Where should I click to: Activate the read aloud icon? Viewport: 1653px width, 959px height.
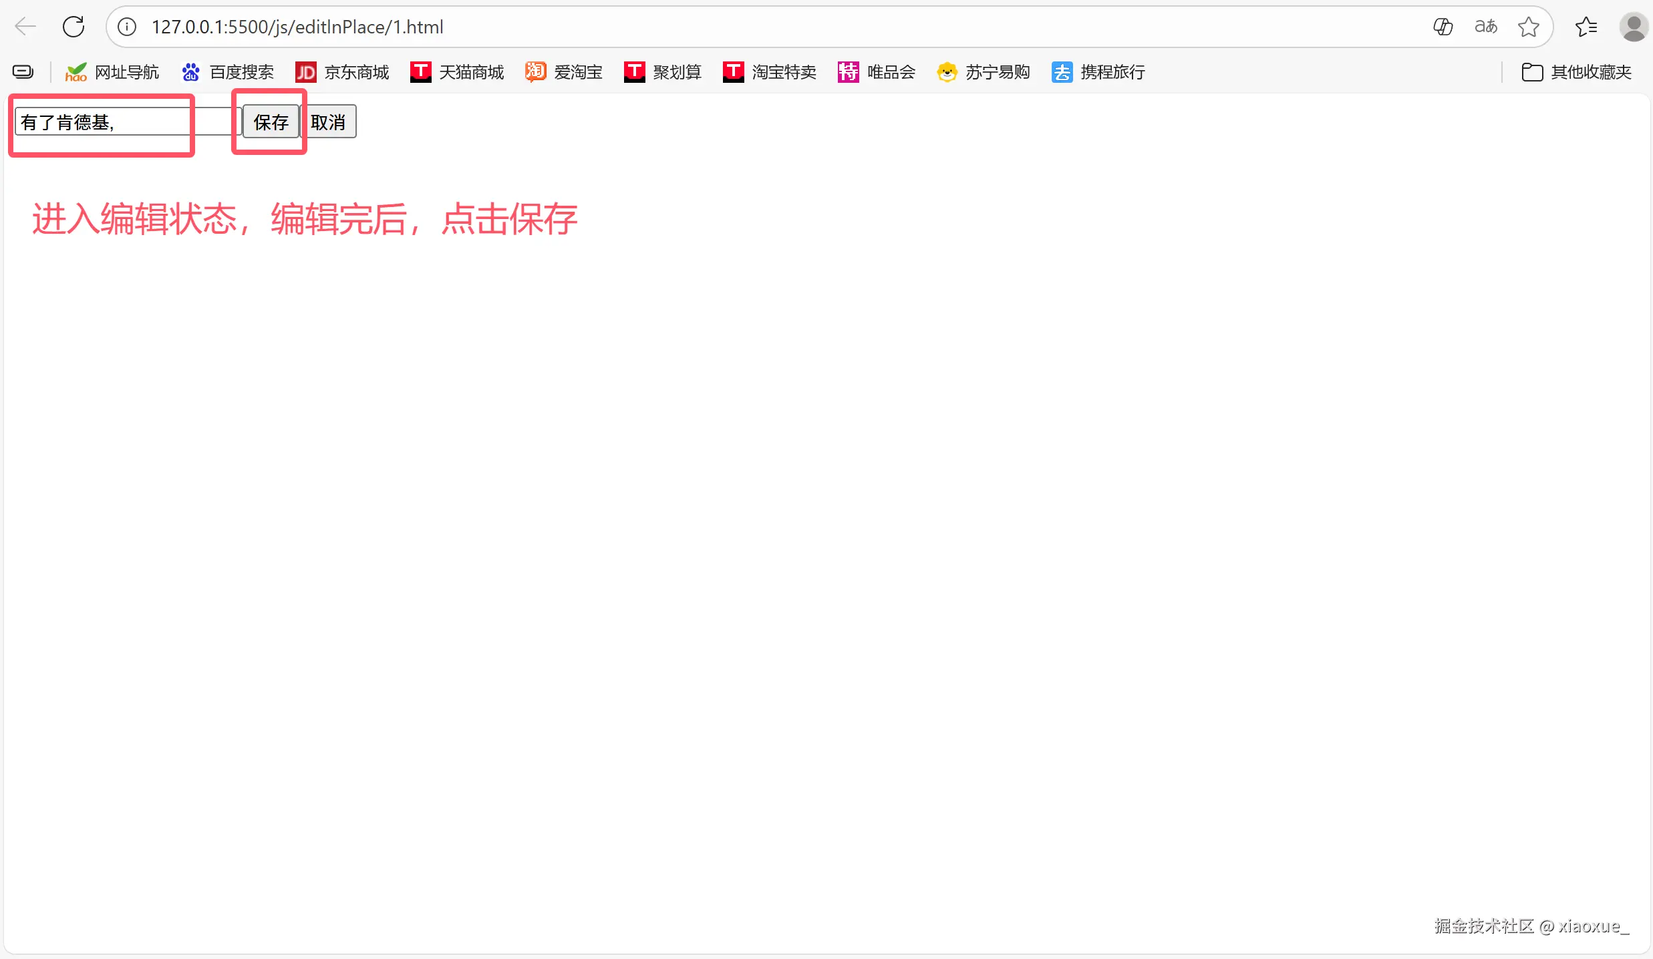coord(1485,27)
